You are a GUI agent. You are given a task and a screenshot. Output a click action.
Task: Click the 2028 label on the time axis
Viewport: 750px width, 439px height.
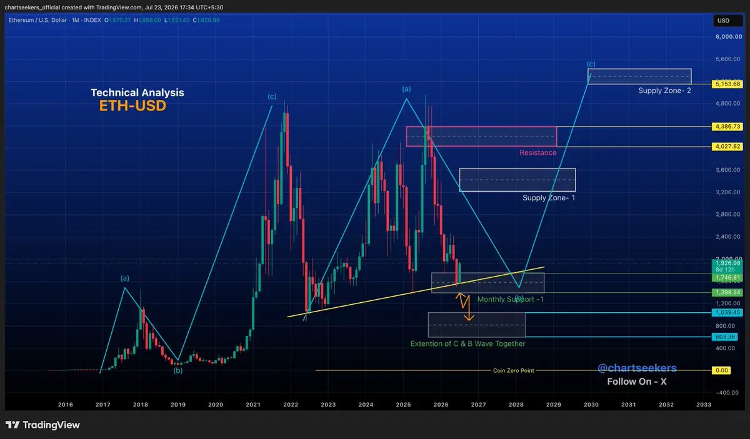[516, 405]
